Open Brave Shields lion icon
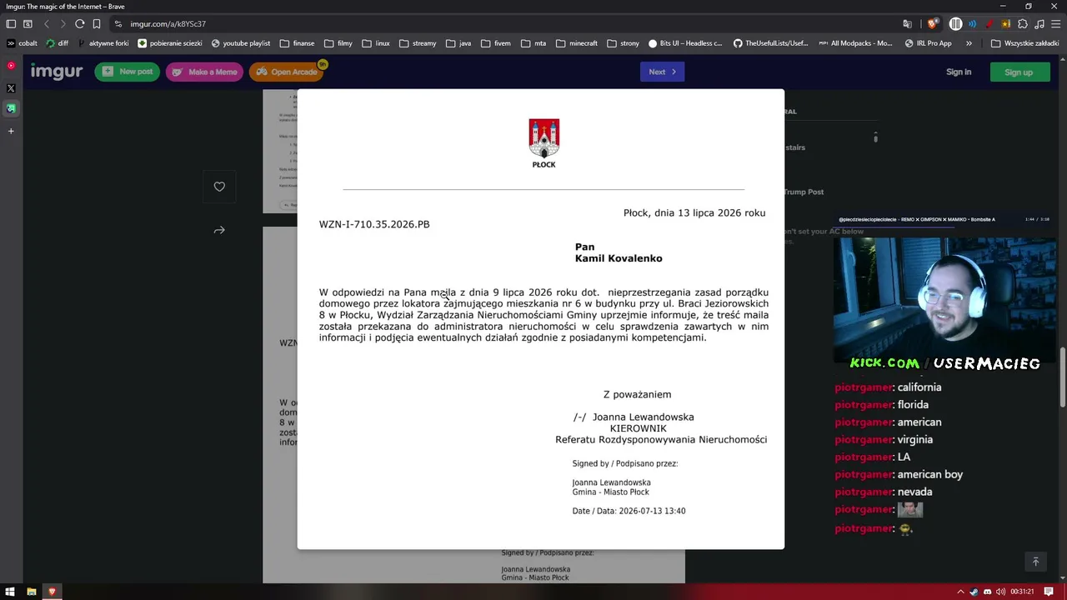 coord(933,24)
